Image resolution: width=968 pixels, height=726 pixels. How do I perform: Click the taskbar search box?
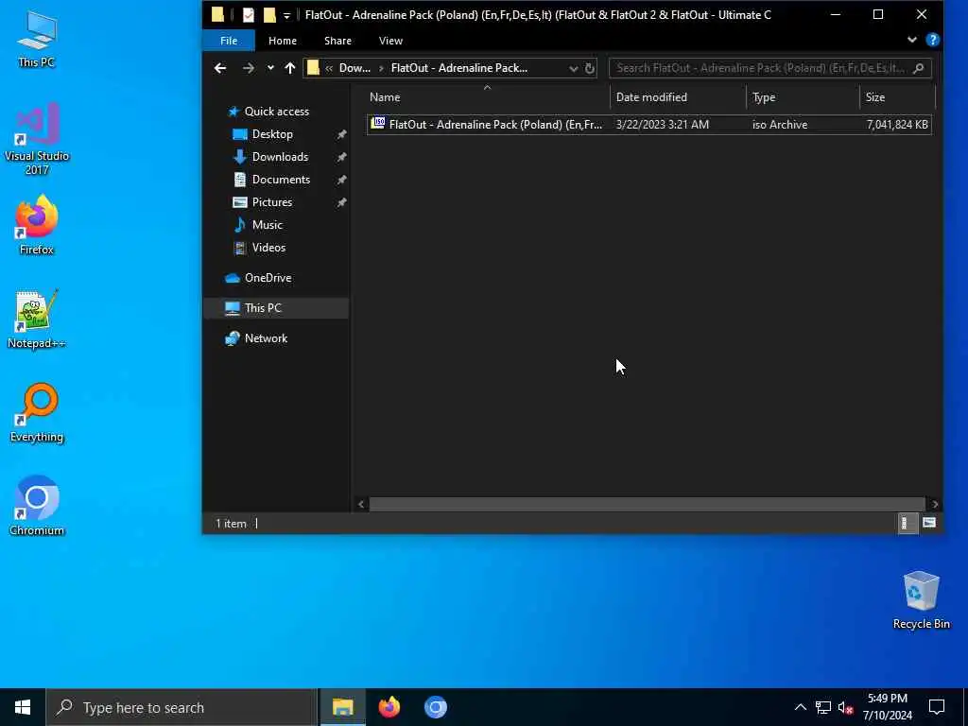point(181,707)
